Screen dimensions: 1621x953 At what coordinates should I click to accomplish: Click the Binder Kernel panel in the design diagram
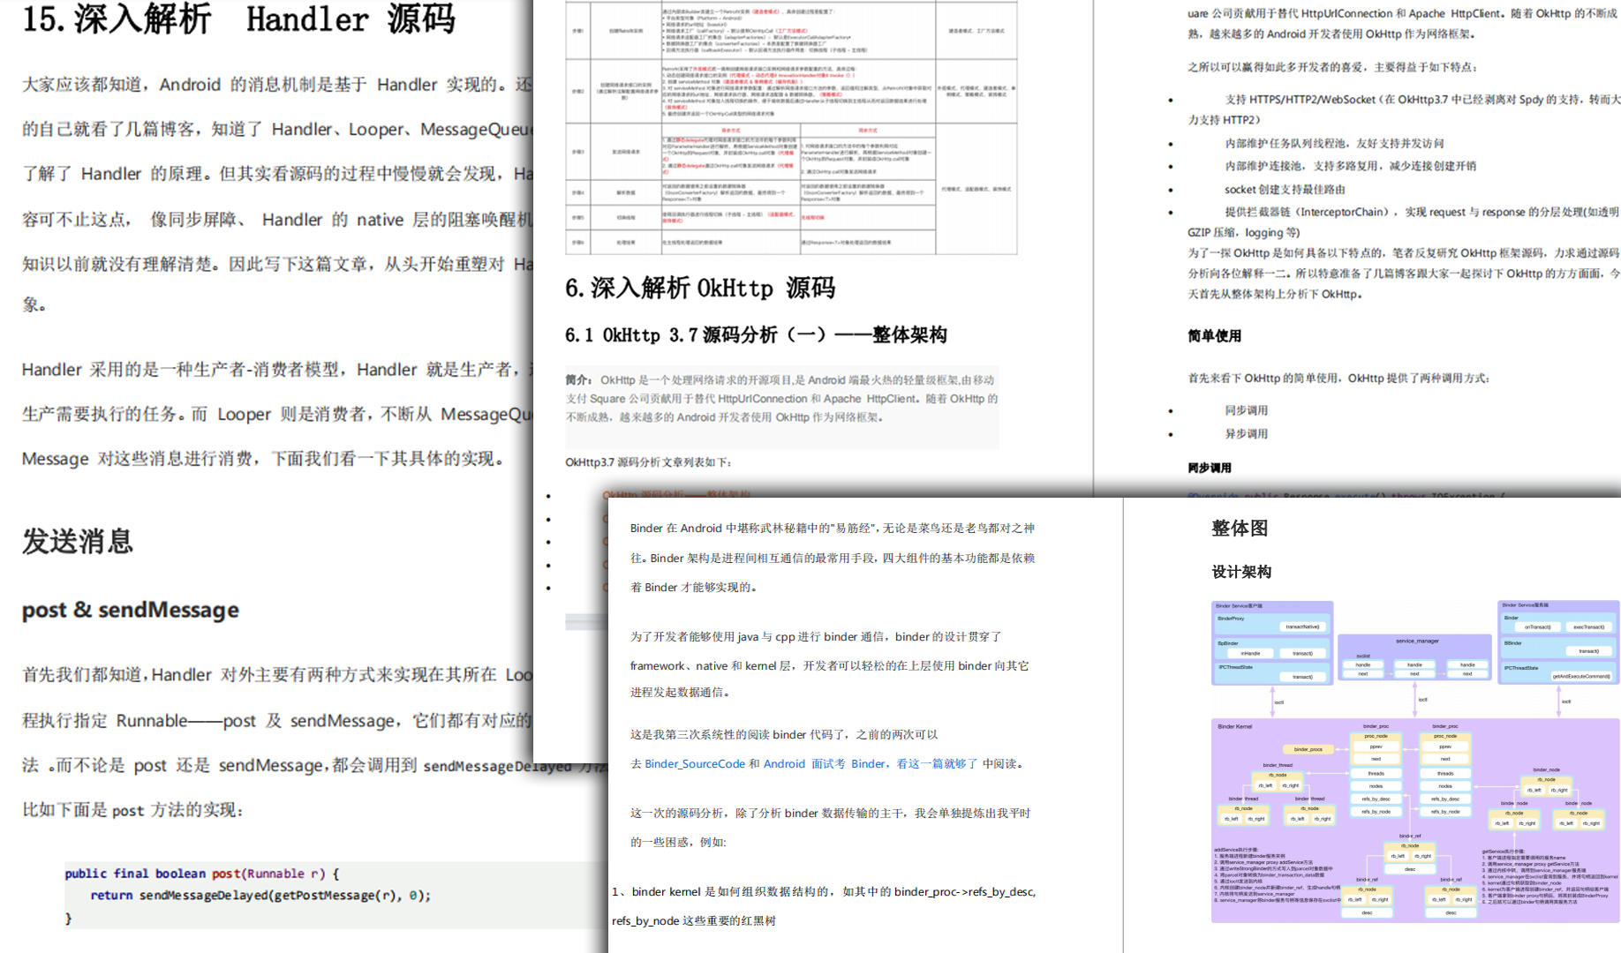(1235, 725)
